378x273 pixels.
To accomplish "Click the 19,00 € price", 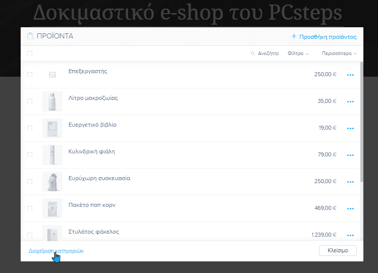I will tap(328, 128).
